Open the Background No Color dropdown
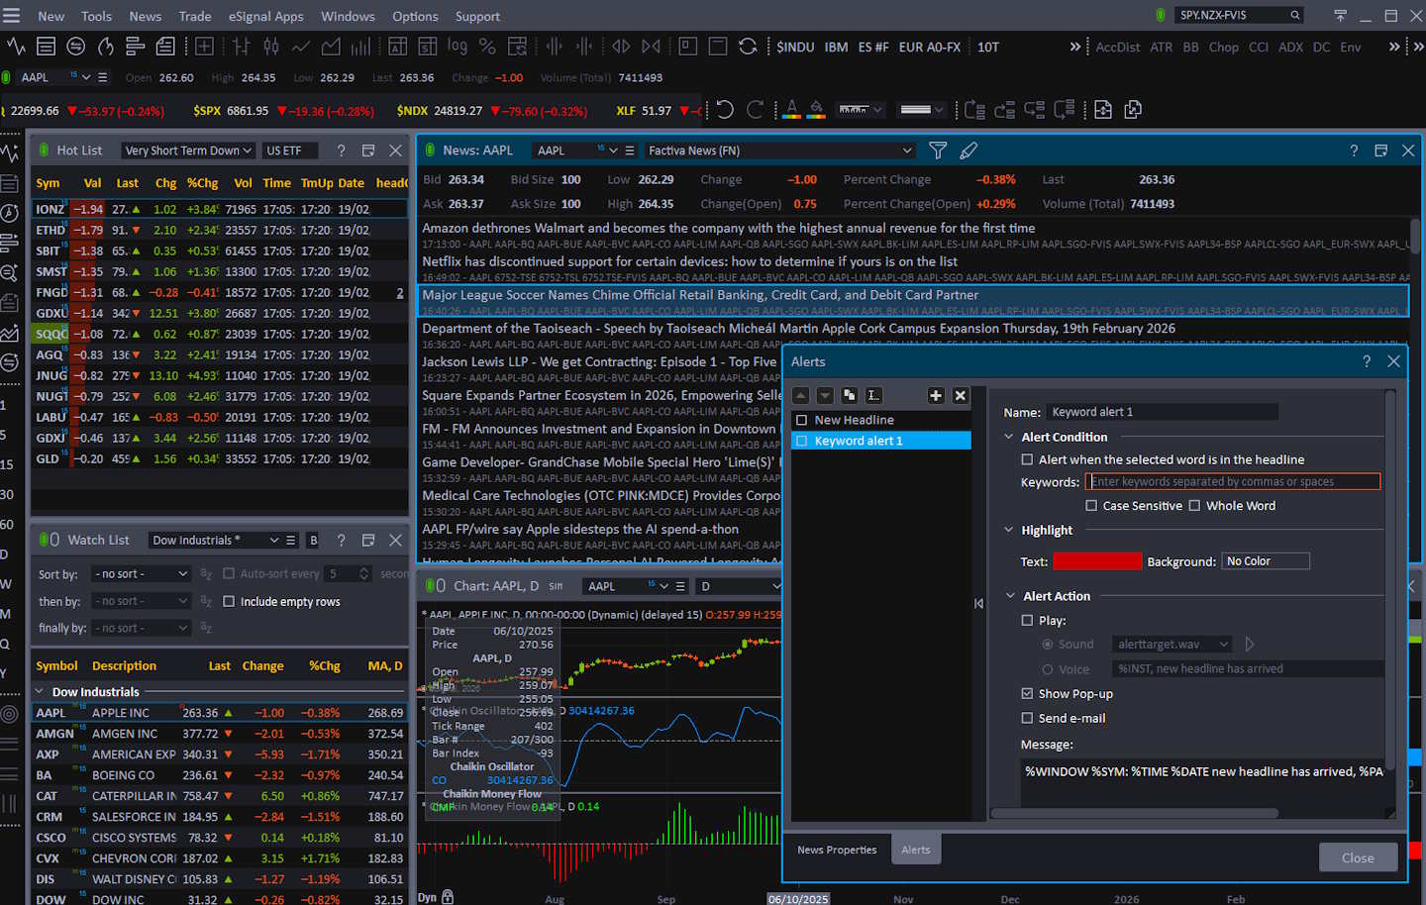 pyautogui.click(x=1266, y=561)
